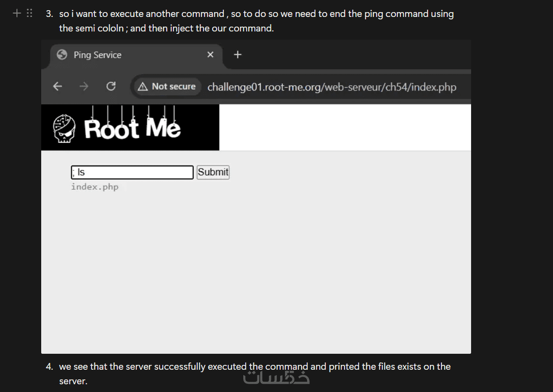Image resolution: width=553 pixels, height=392 pixels.
Task: Focus the text field containing "; ls"
Action: [132, 172]
